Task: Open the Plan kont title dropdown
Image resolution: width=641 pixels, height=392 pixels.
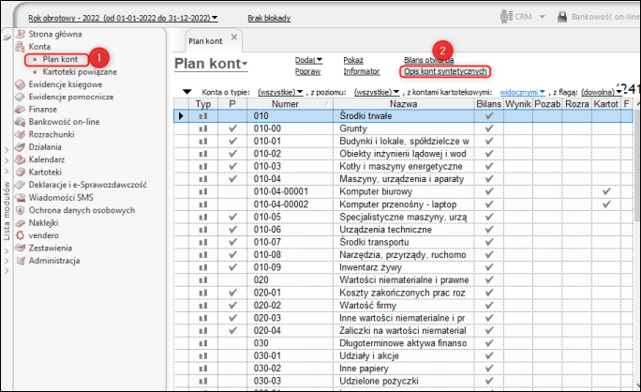Action: point(211,65)
